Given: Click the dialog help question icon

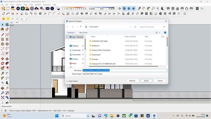Looking at the screenshot, I should (165, 32).
